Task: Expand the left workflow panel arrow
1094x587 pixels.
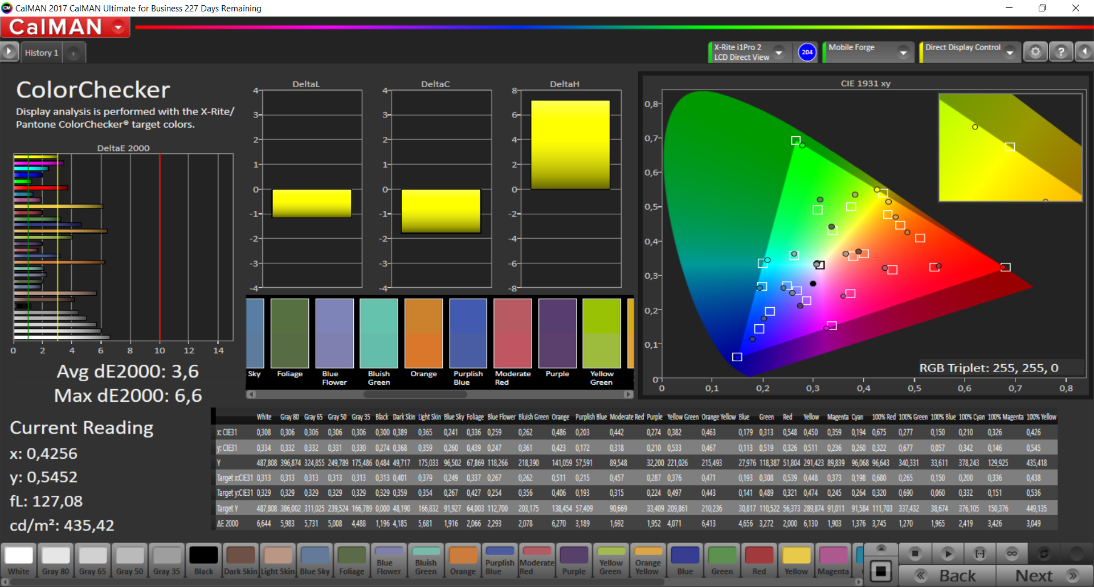Action: pos(9,52)
